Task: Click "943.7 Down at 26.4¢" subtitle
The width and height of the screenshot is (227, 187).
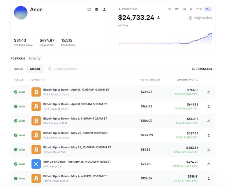Action: click(56, 95)
